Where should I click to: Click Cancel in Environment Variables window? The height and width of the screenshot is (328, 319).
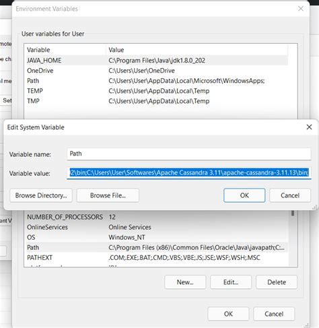click(274, 314)
